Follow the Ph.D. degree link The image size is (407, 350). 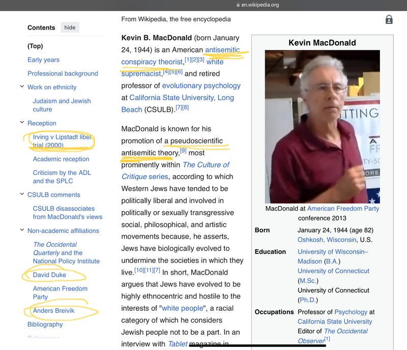coord(308,300)
